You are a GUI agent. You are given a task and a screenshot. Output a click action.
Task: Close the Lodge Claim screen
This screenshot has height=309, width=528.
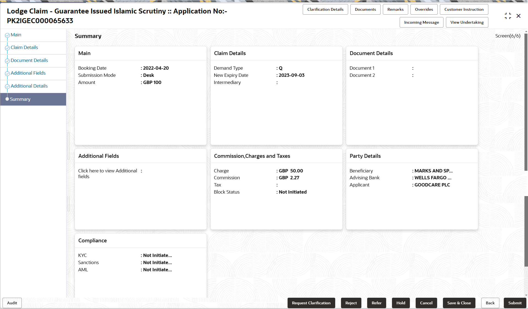[x=518, y=16]
